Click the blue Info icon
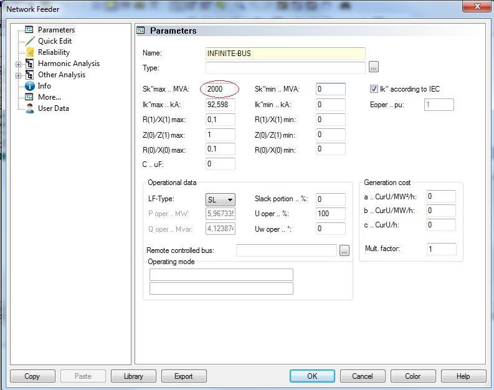The width and height of the screenshot is (494, 390). point(30,86)
